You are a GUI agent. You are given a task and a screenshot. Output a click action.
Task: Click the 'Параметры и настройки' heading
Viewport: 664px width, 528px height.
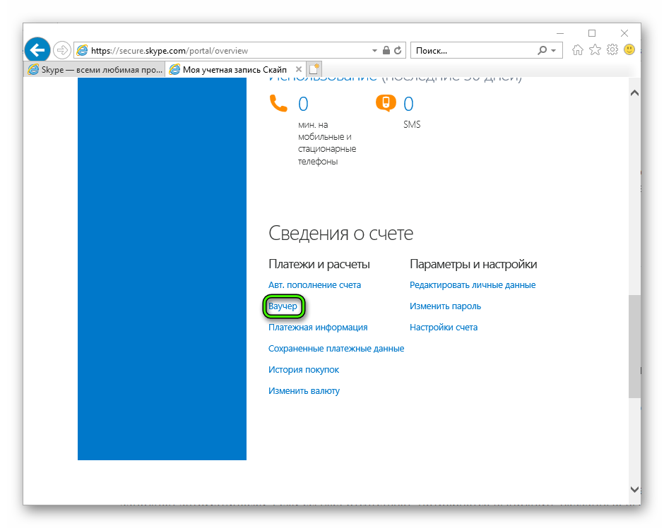pyautogui.click(x=473, y=265)
